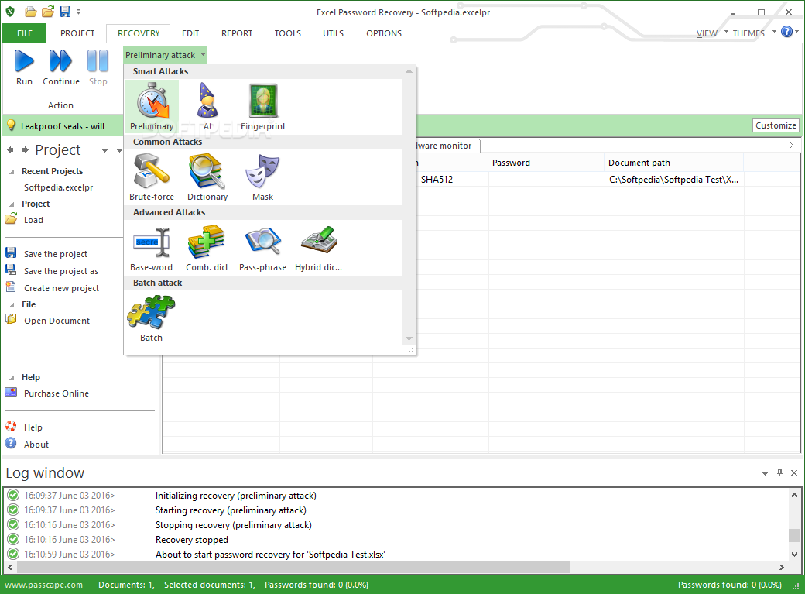Open the blue help question mark icon
The image size is (805, 594).
786,32
